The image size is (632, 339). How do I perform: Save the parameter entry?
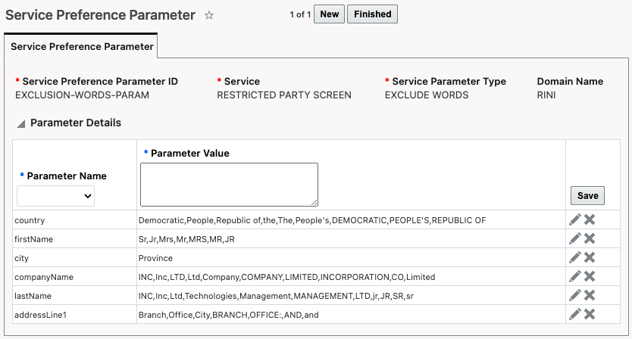pyautogui.click(x=587, y=195)
